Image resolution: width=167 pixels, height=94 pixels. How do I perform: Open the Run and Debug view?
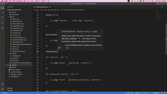click(x=2, y=23)
